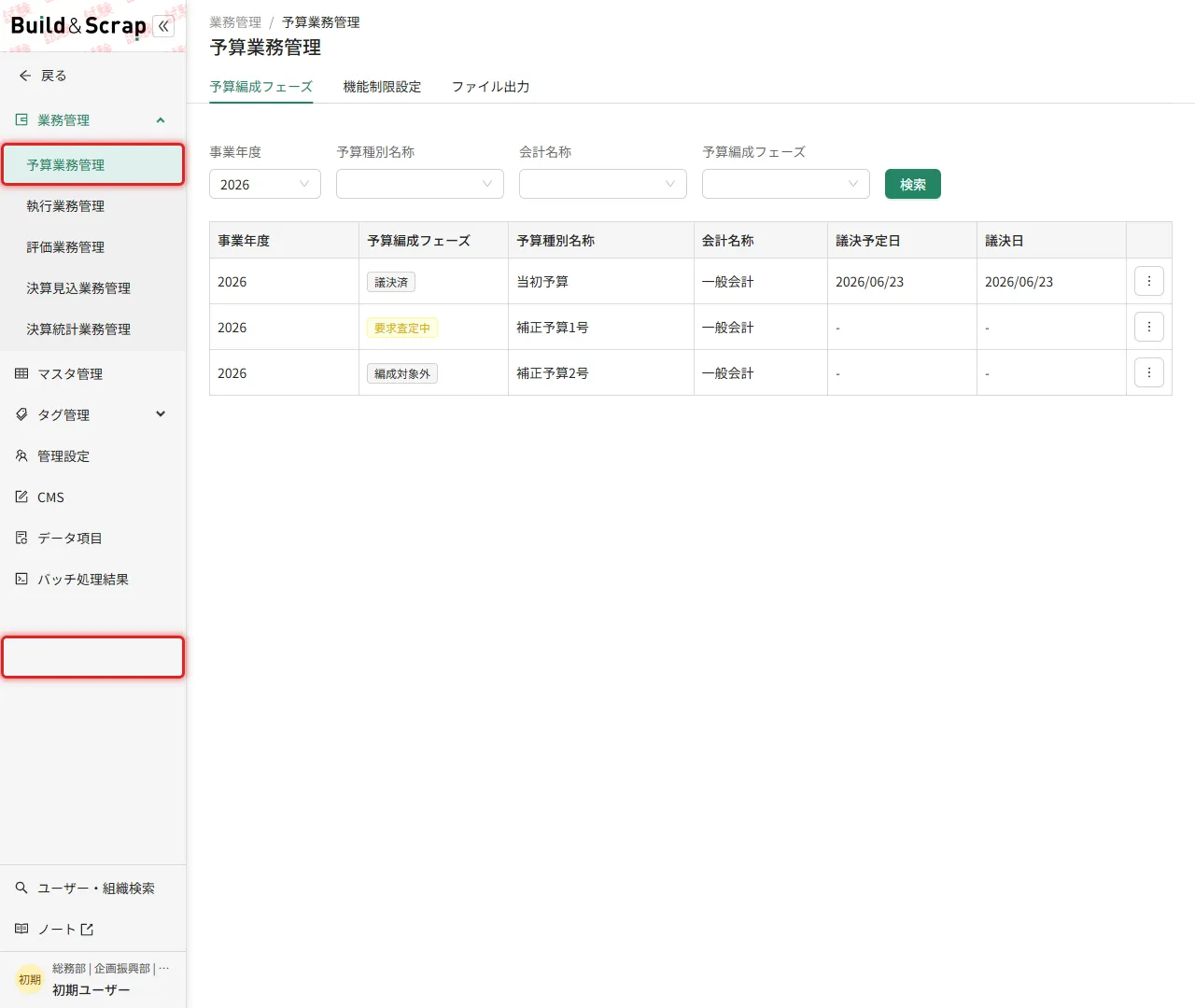Click the 議決予定日 value 2026/06/23
Image resolution: width=1195 pixels, height=1008 pixels.
(869, 282)
